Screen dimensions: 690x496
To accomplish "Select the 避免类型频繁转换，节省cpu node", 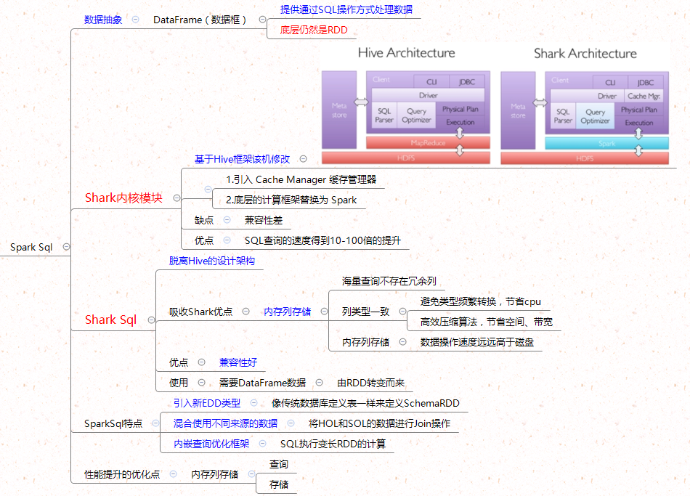I will click(x=481, y=301).
